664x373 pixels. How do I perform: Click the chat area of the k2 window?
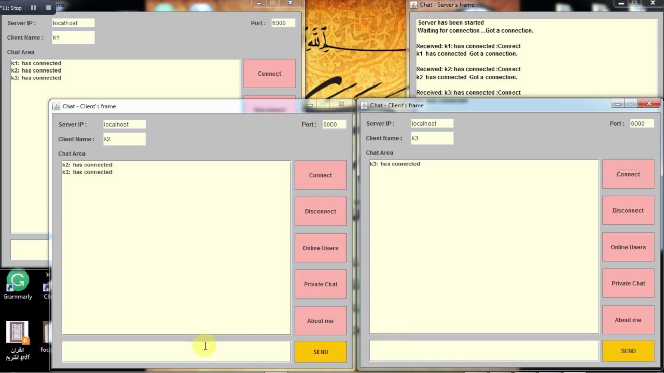[x=176, y=248]
